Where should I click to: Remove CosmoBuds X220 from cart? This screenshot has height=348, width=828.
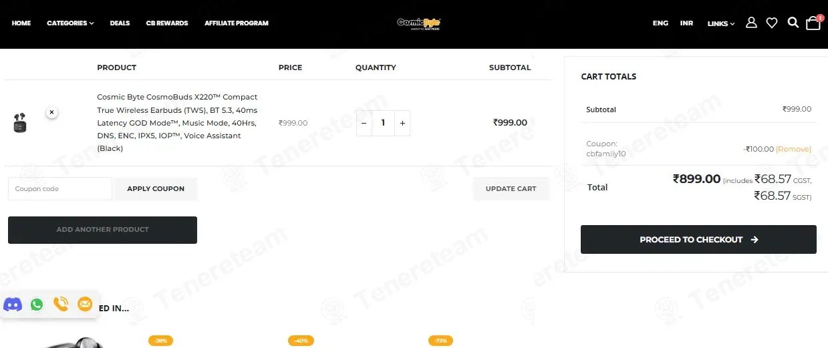(x=51, y=113)
